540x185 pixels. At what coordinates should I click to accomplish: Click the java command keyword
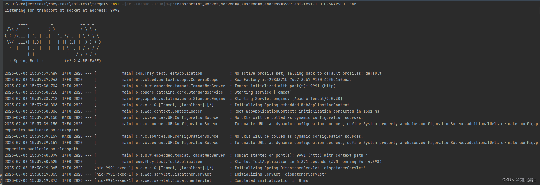pyautogui.click(x=115, y=4)
